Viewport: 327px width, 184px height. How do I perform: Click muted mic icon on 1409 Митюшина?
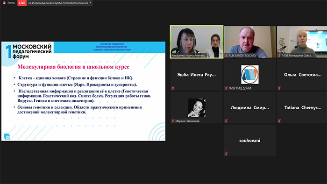point(279,56)
